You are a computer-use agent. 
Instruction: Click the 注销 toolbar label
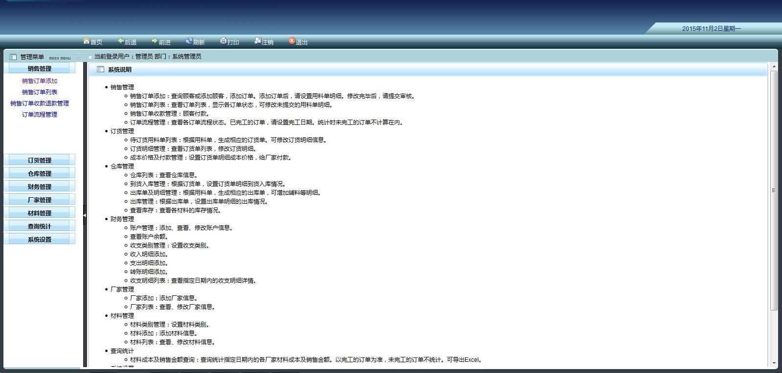(x=268, y=42)
